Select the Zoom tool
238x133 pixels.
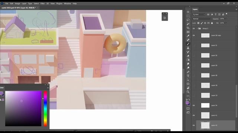pos(188,92)
